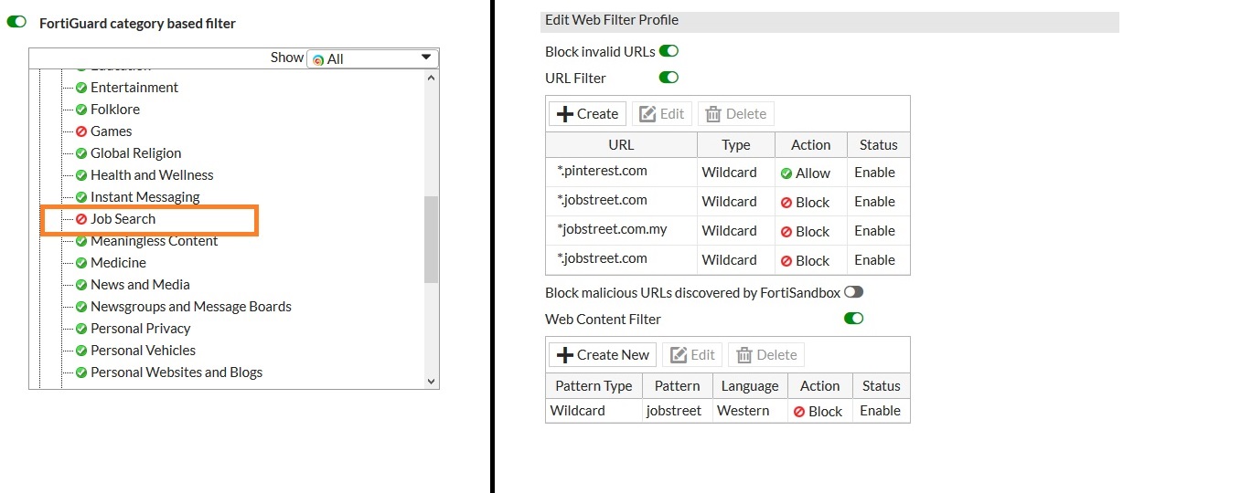Toggle the Web Content Filter switch
1241x493 pixels.
[853, 319]
